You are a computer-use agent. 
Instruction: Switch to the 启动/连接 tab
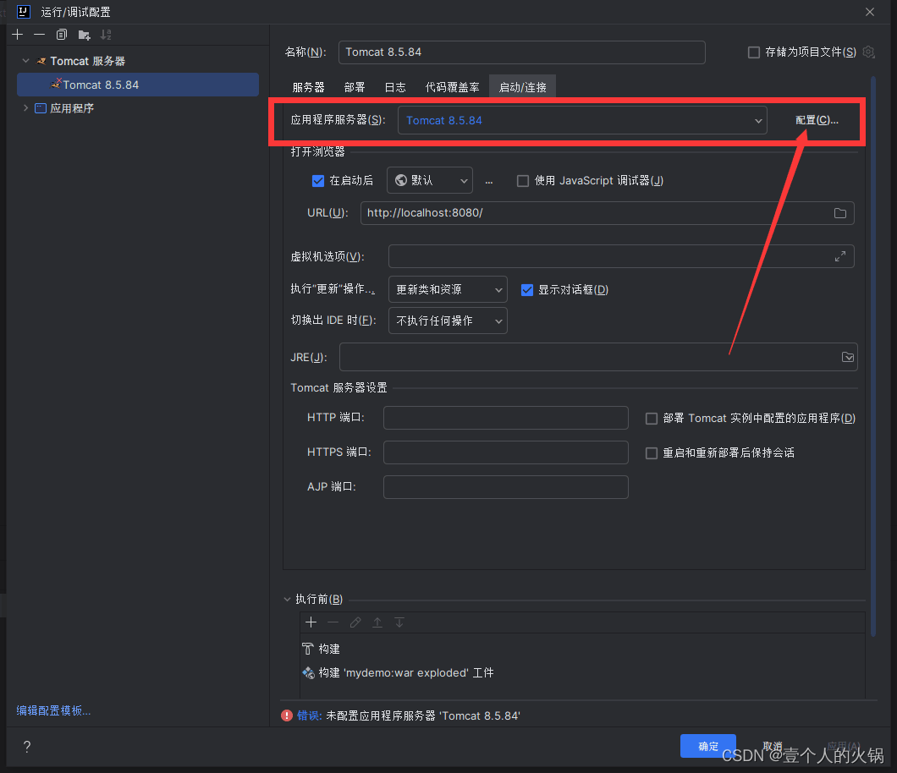522,87
